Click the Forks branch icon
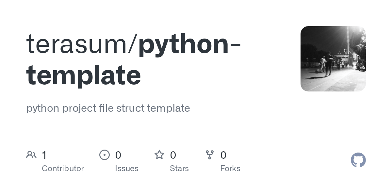The image size is (392, 196). point(210,155)
